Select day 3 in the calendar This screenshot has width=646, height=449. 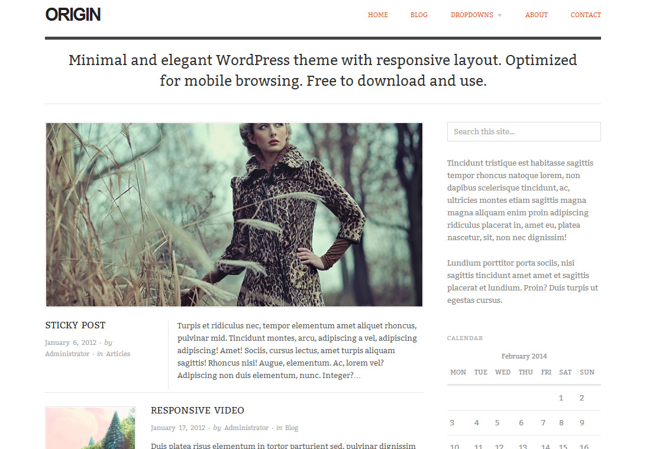pyautogui.click(x=452, y=422)
